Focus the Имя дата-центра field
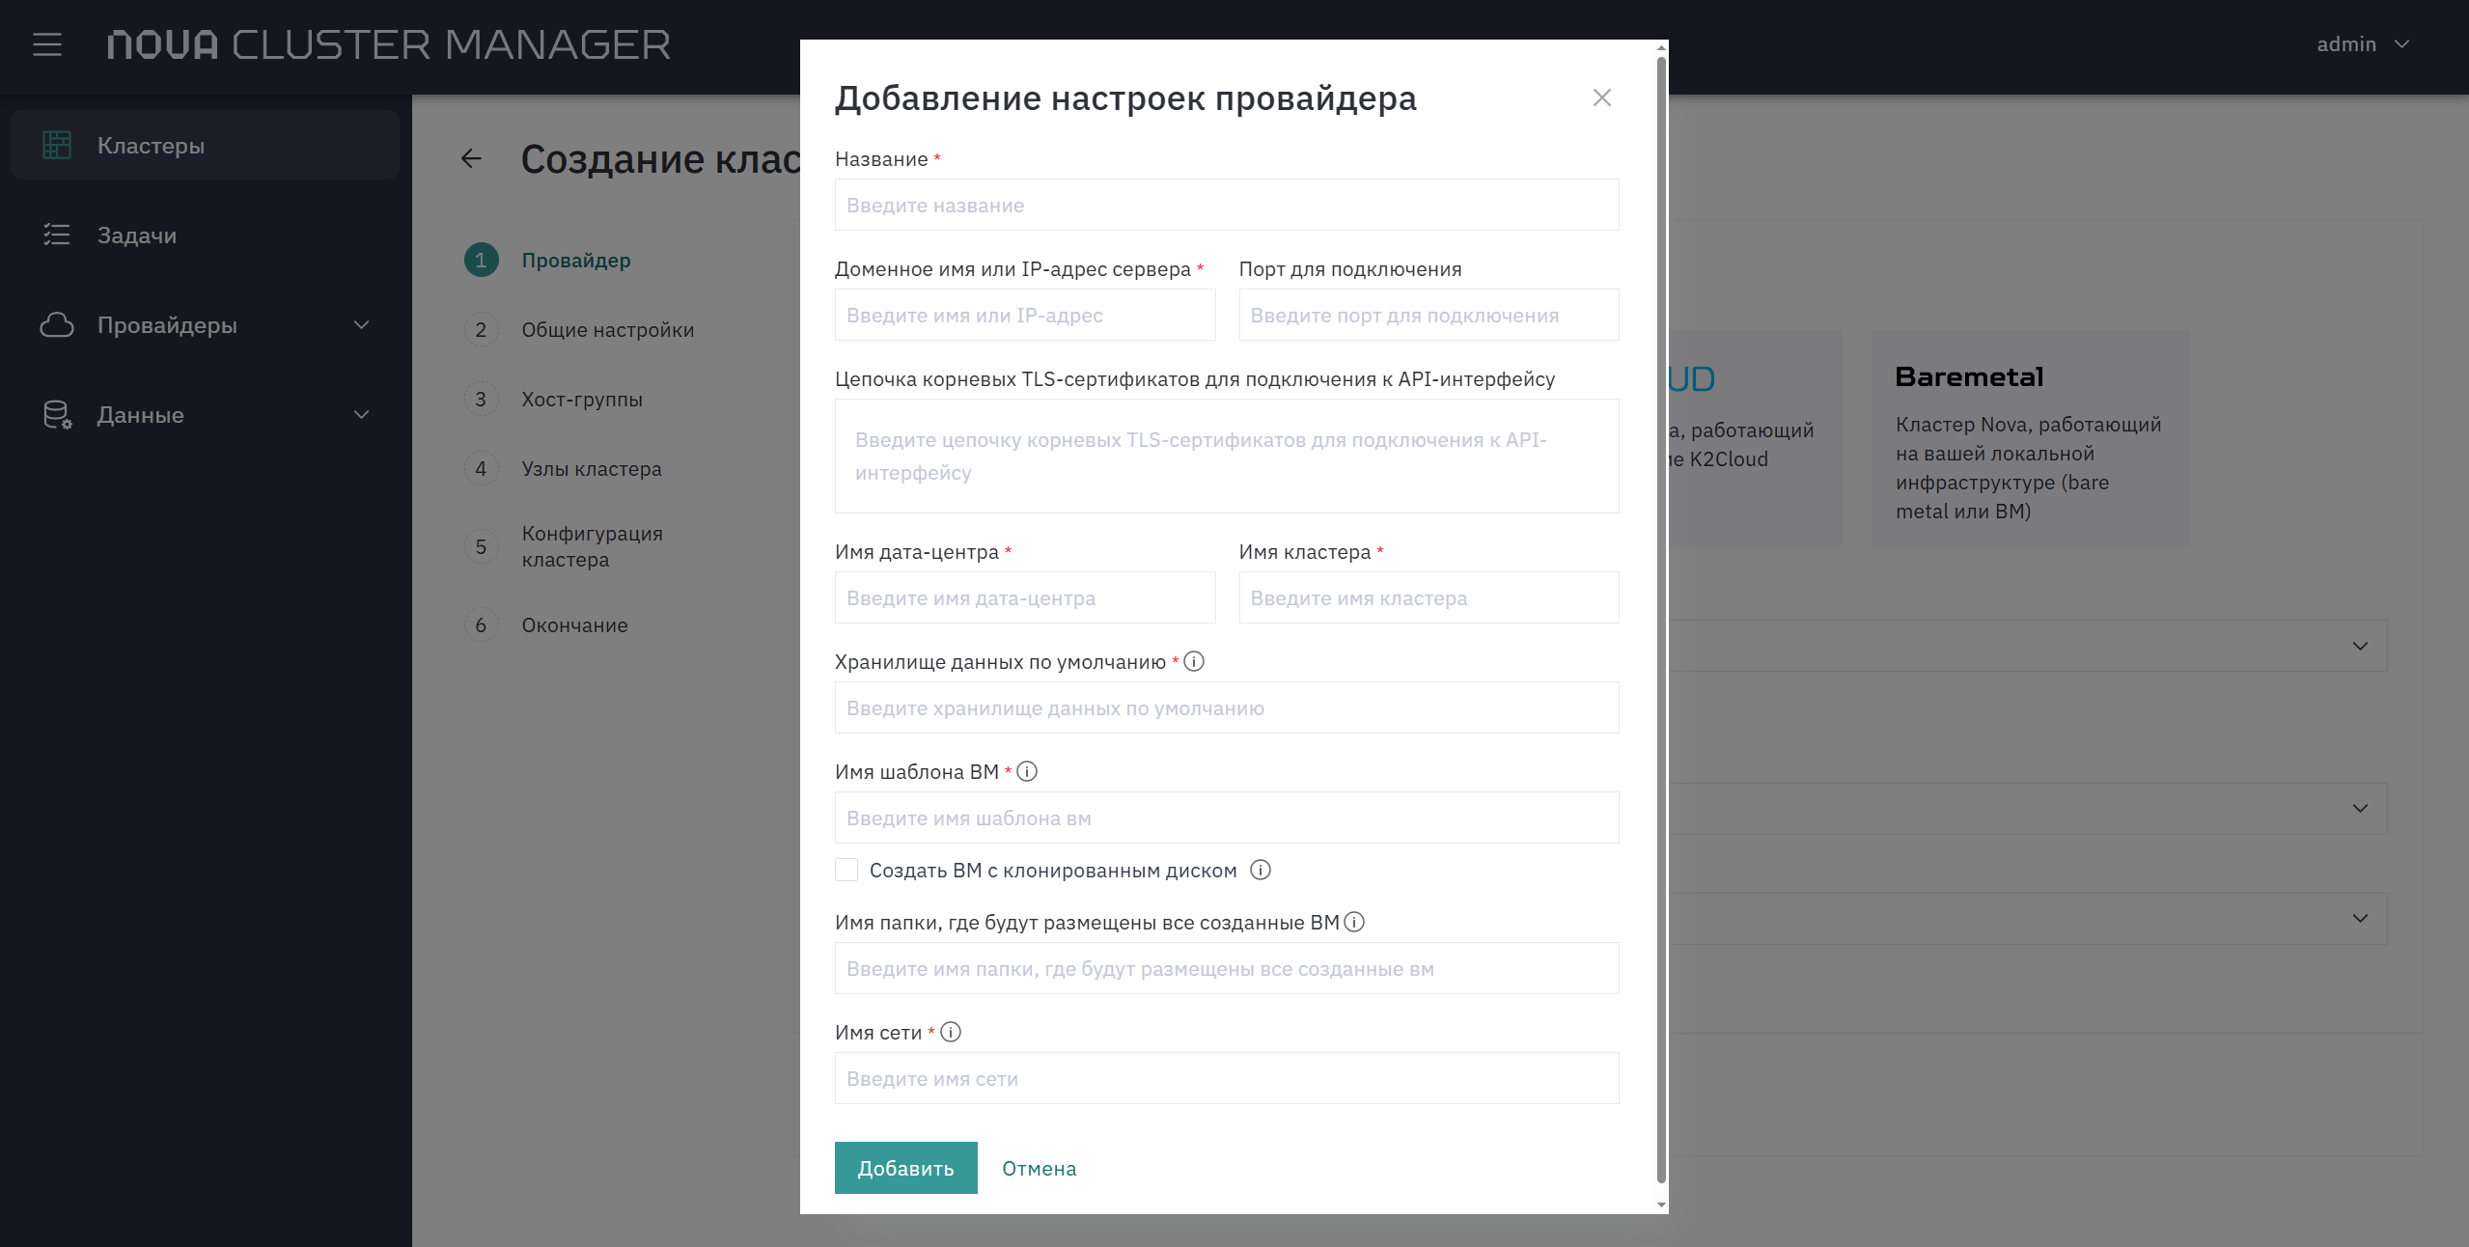This screenshot has height=1247, width=2469. tap(1025, 597)
